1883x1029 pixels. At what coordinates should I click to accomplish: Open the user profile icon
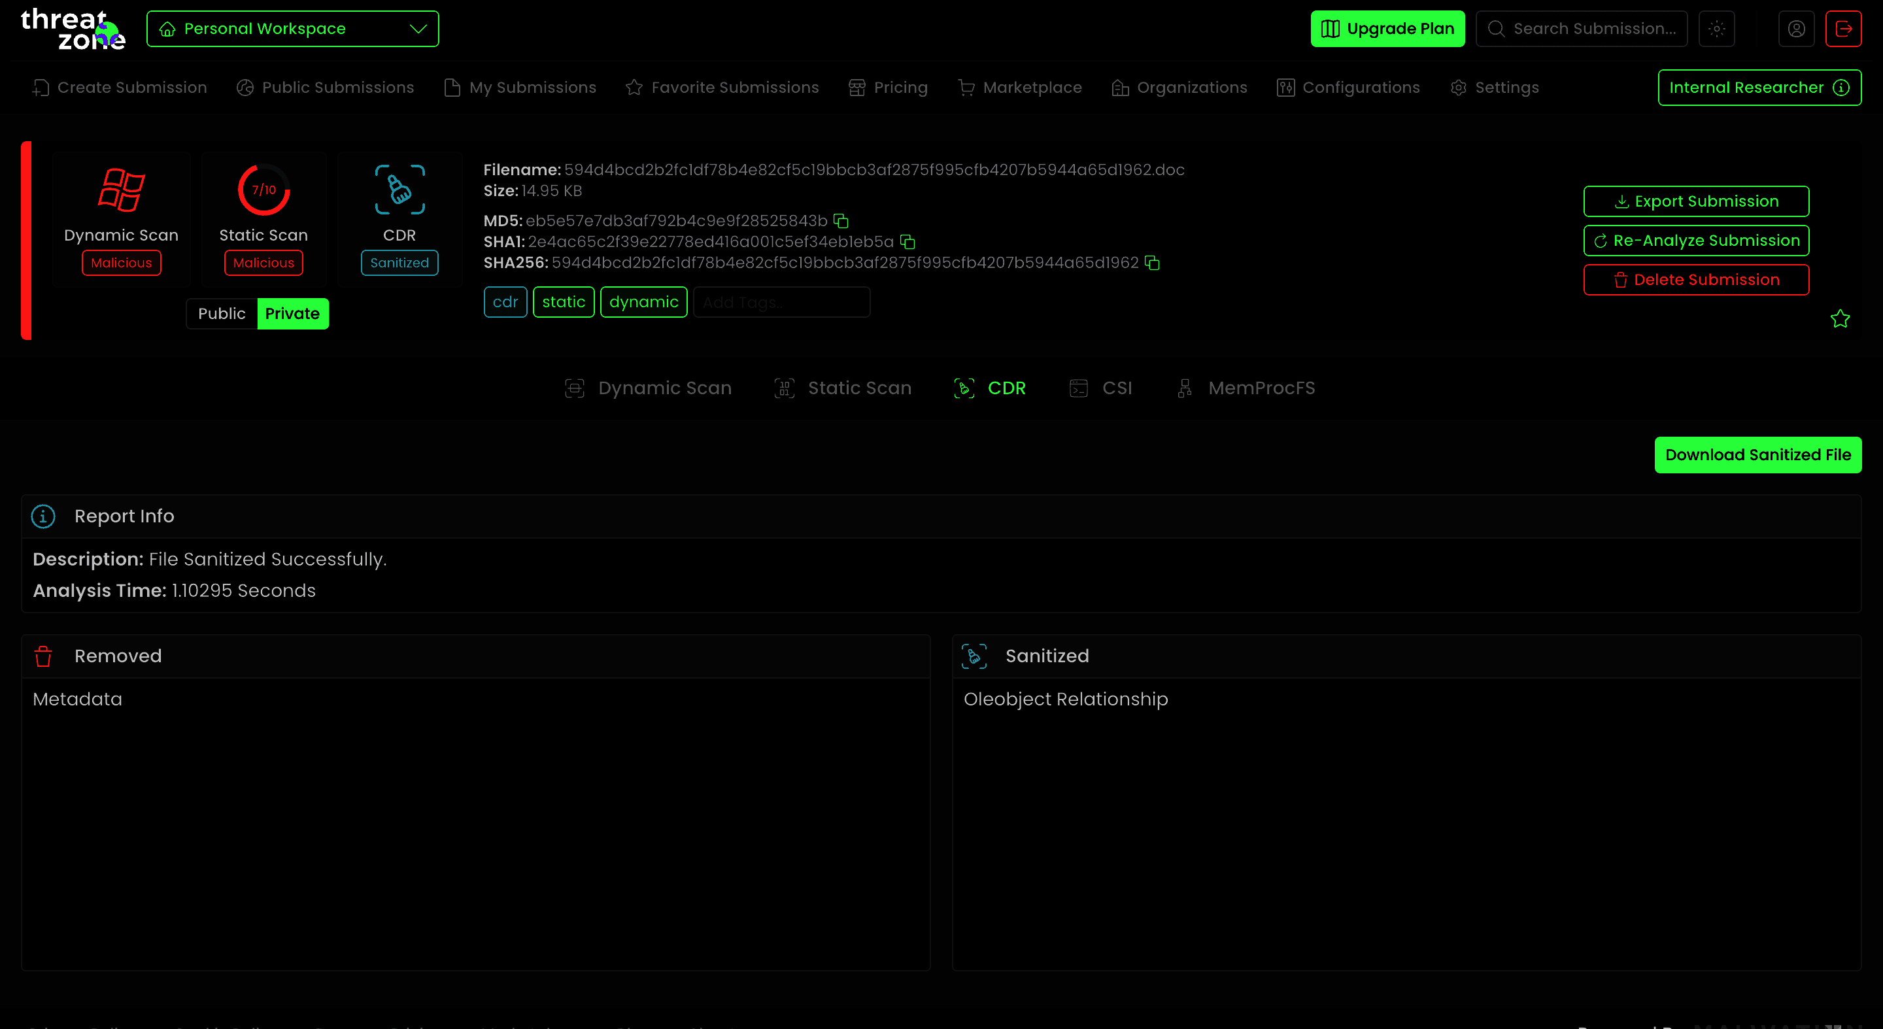(1796, 29)
